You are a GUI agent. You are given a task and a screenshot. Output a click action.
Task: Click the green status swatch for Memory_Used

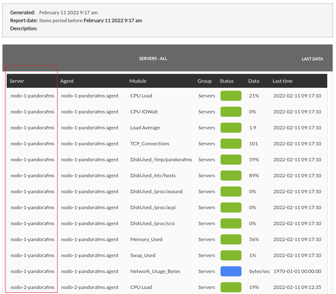(231, 239)
